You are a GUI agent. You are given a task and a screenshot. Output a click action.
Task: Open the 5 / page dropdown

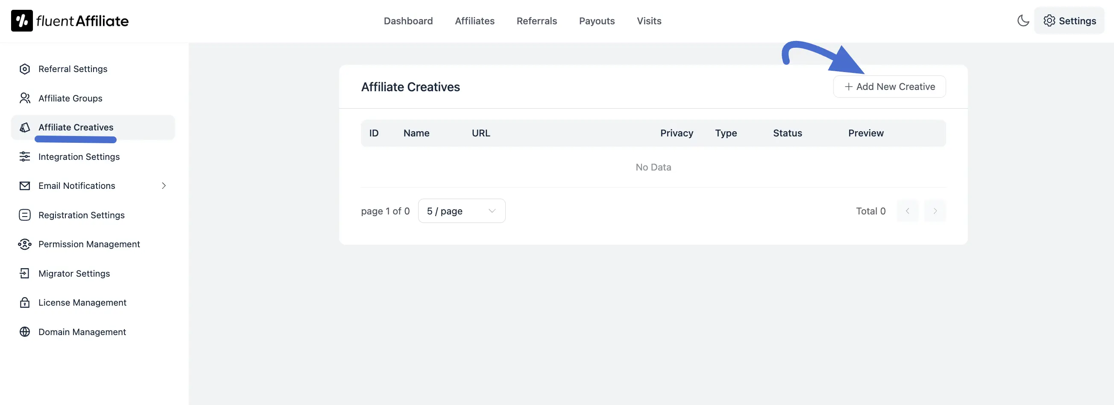coord(461,211)
